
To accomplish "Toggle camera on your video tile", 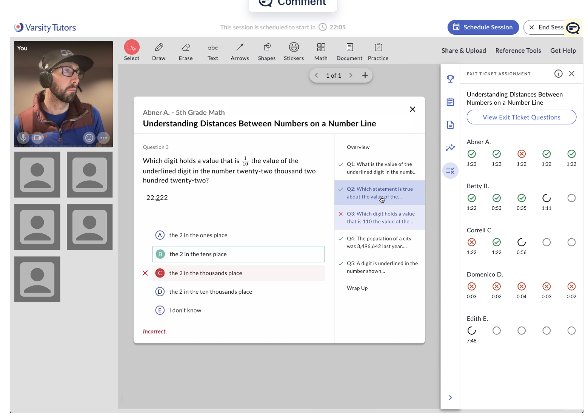I will (37, 138).
